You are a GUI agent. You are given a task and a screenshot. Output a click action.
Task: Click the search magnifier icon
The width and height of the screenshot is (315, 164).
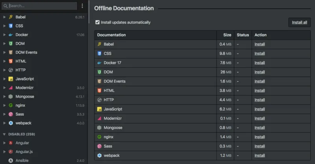pos(6,6)
